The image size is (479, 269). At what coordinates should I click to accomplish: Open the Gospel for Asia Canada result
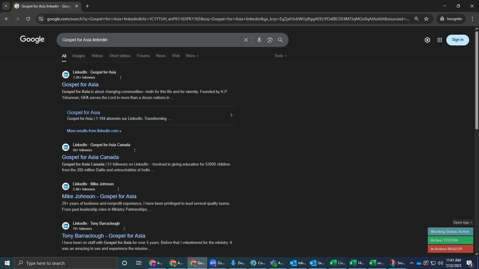[x=90, y=157]
